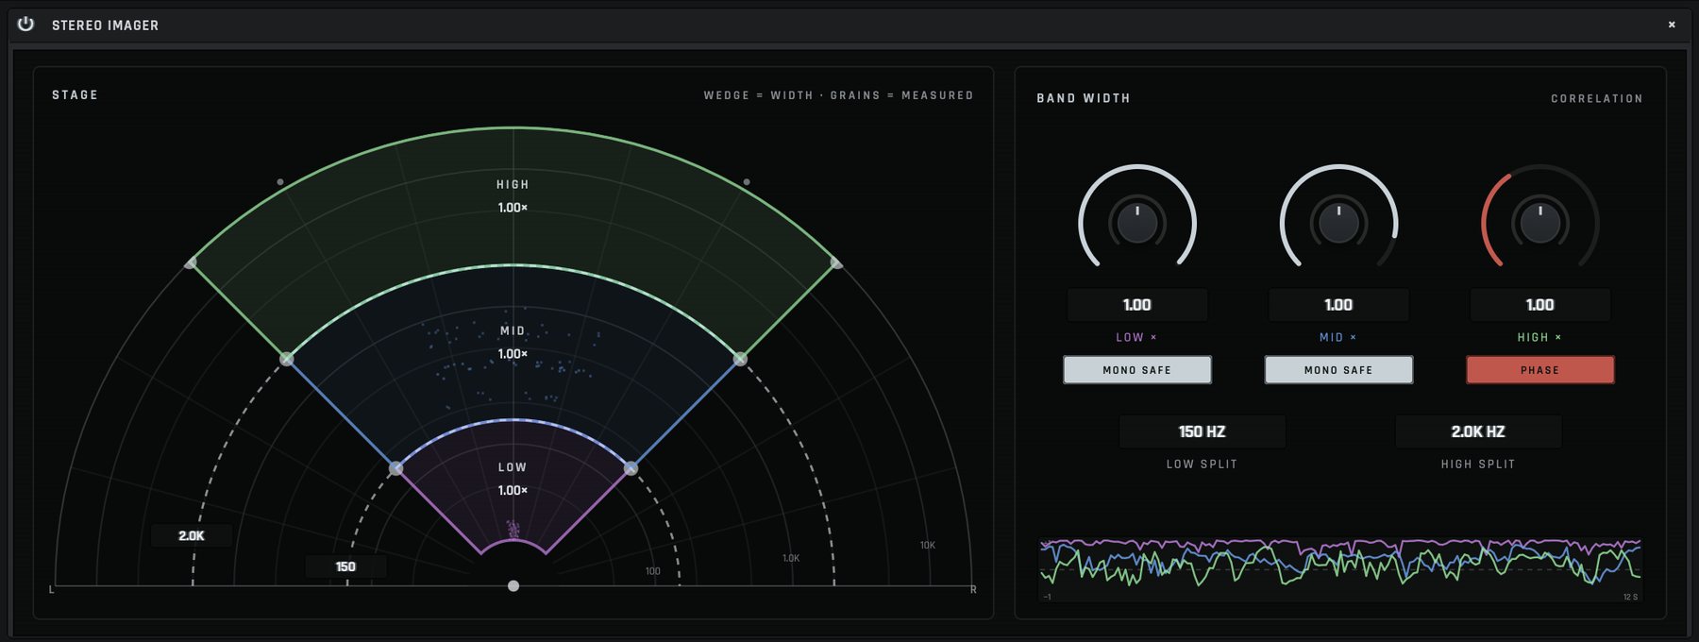Viewport: 1699px width, 642px height.
Task: Click the BAND WIDTH heading
Action: (1084, 98)
